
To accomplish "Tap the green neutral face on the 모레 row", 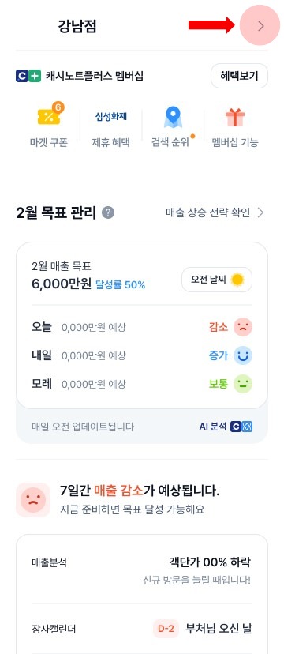I will (243, 384).
